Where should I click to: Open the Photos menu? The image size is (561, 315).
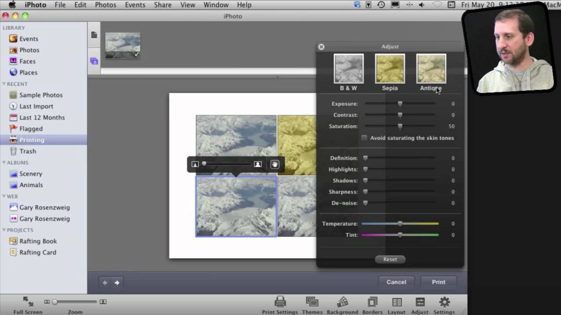[x=106, y=5]
